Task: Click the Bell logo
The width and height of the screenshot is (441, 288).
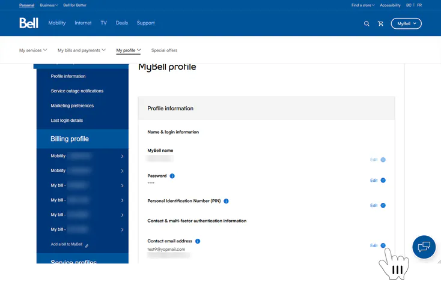Action: pyautogui.click(x=29, y=23)
